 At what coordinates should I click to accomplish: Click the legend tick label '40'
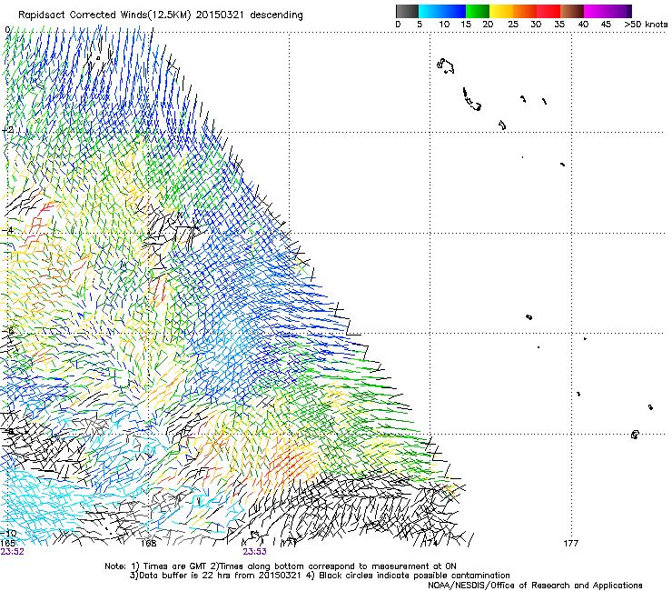coord(583,25)
